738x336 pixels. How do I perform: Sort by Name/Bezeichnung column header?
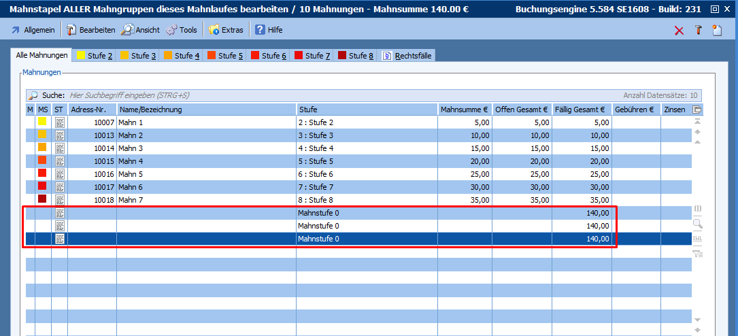point(206,110)
